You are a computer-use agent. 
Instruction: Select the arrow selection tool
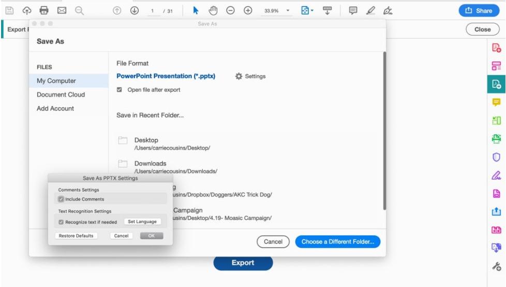pos(196,11)
